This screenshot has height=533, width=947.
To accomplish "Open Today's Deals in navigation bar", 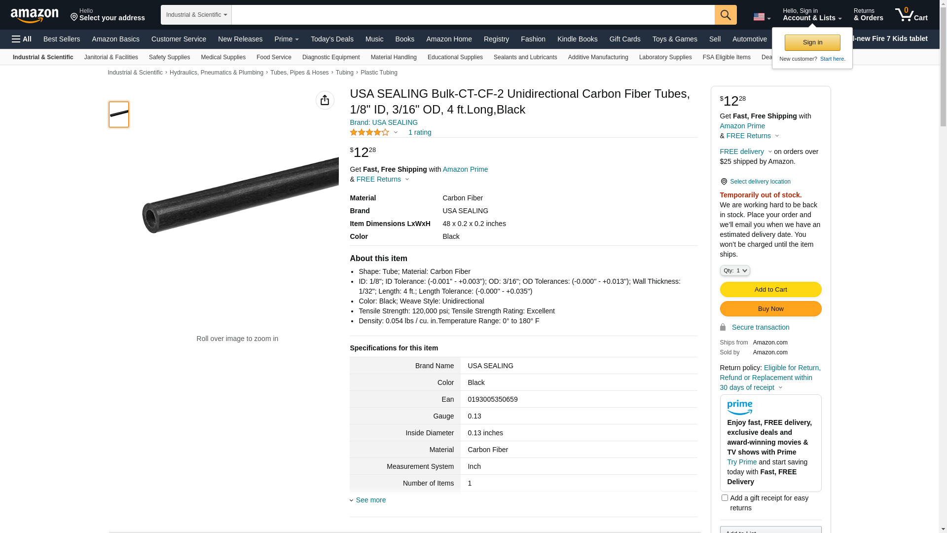I will tap(332, 39).
